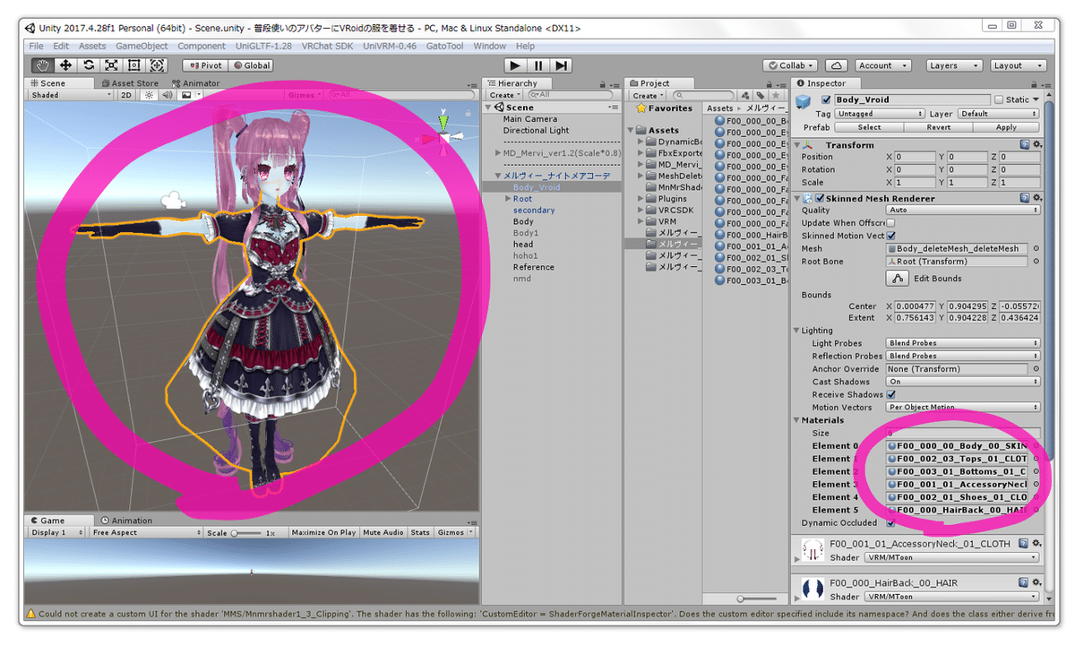Viewport: 1075px width, 646px height.
Task: Expand MD_Mervi_ver1.2 in Hierarchy
Action: (497, 153)
